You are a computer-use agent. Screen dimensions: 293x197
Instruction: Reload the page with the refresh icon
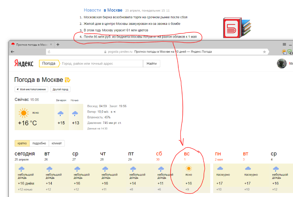(x=49, y=52)
